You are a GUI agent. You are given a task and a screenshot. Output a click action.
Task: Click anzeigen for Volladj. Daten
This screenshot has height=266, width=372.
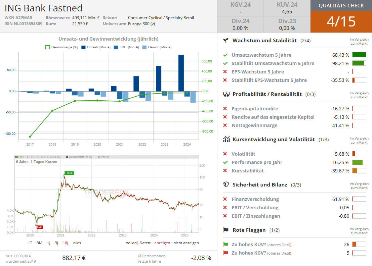click(x=162, y=243)
